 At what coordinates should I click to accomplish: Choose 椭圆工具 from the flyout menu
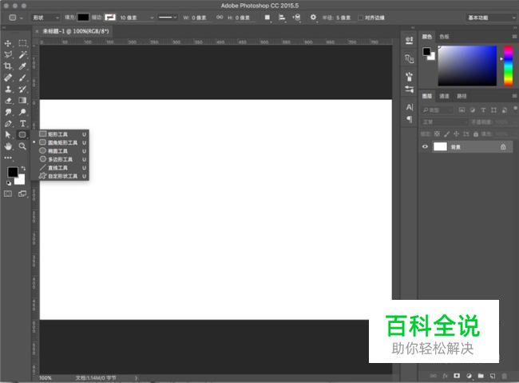pyautogui.click(x=57, y=150)
